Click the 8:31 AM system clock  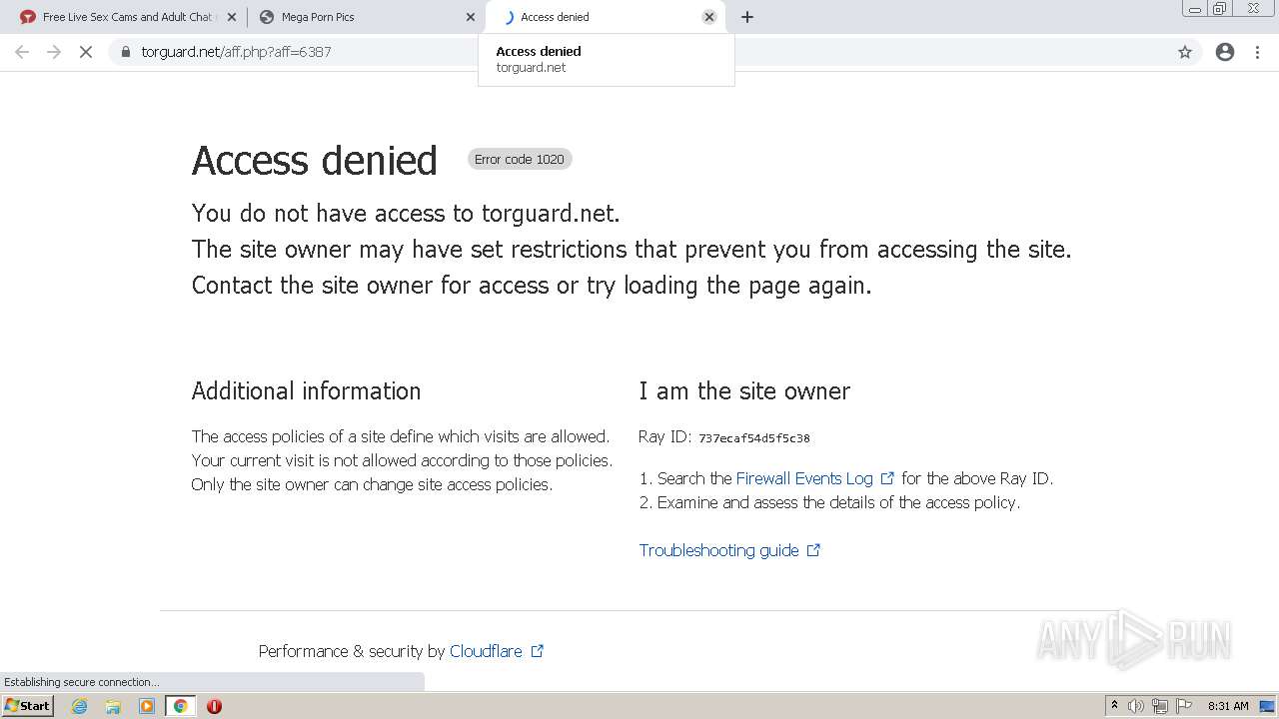(1228, 706)
